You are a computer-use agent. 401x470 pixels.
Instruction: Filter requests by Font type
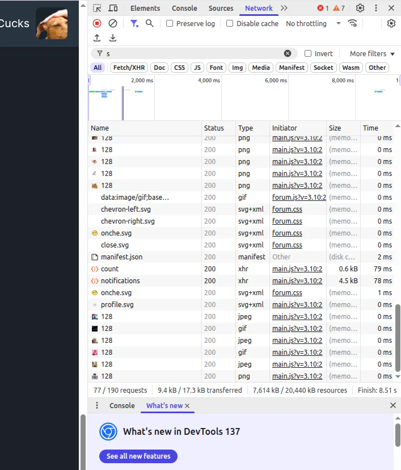tap(216, 68)
